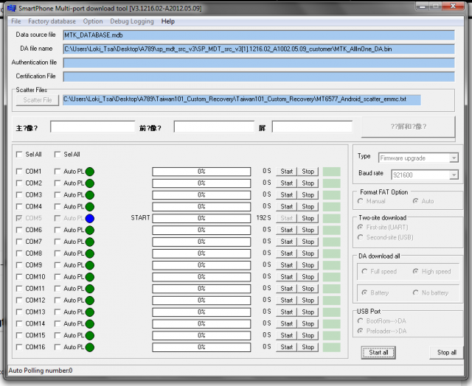Image resolution: width=472 pixels, height=386 pixels.
Task: Click the COM1 progress bar at 0%
Action: tap(201, 172)
